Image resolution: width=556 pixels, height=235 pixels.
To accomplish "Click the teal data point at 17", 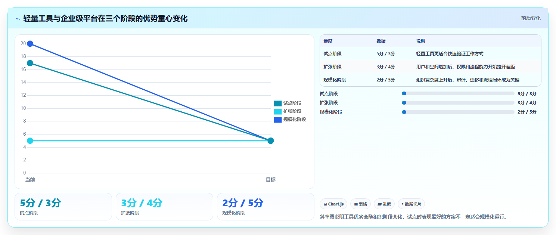I will 30,63.
